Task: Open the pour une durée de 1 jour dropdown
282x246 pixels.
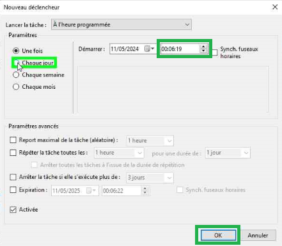Action: pyautogui.click(x=228, y=153)
